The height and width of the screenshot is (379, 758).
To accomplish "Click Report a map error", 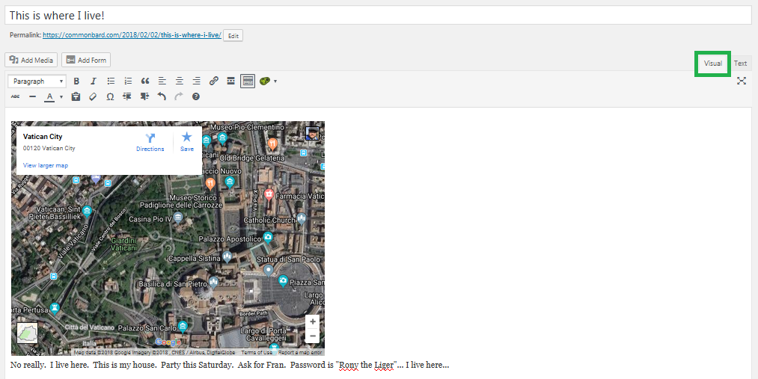I will pyautogui.click(x=300, y=352).
